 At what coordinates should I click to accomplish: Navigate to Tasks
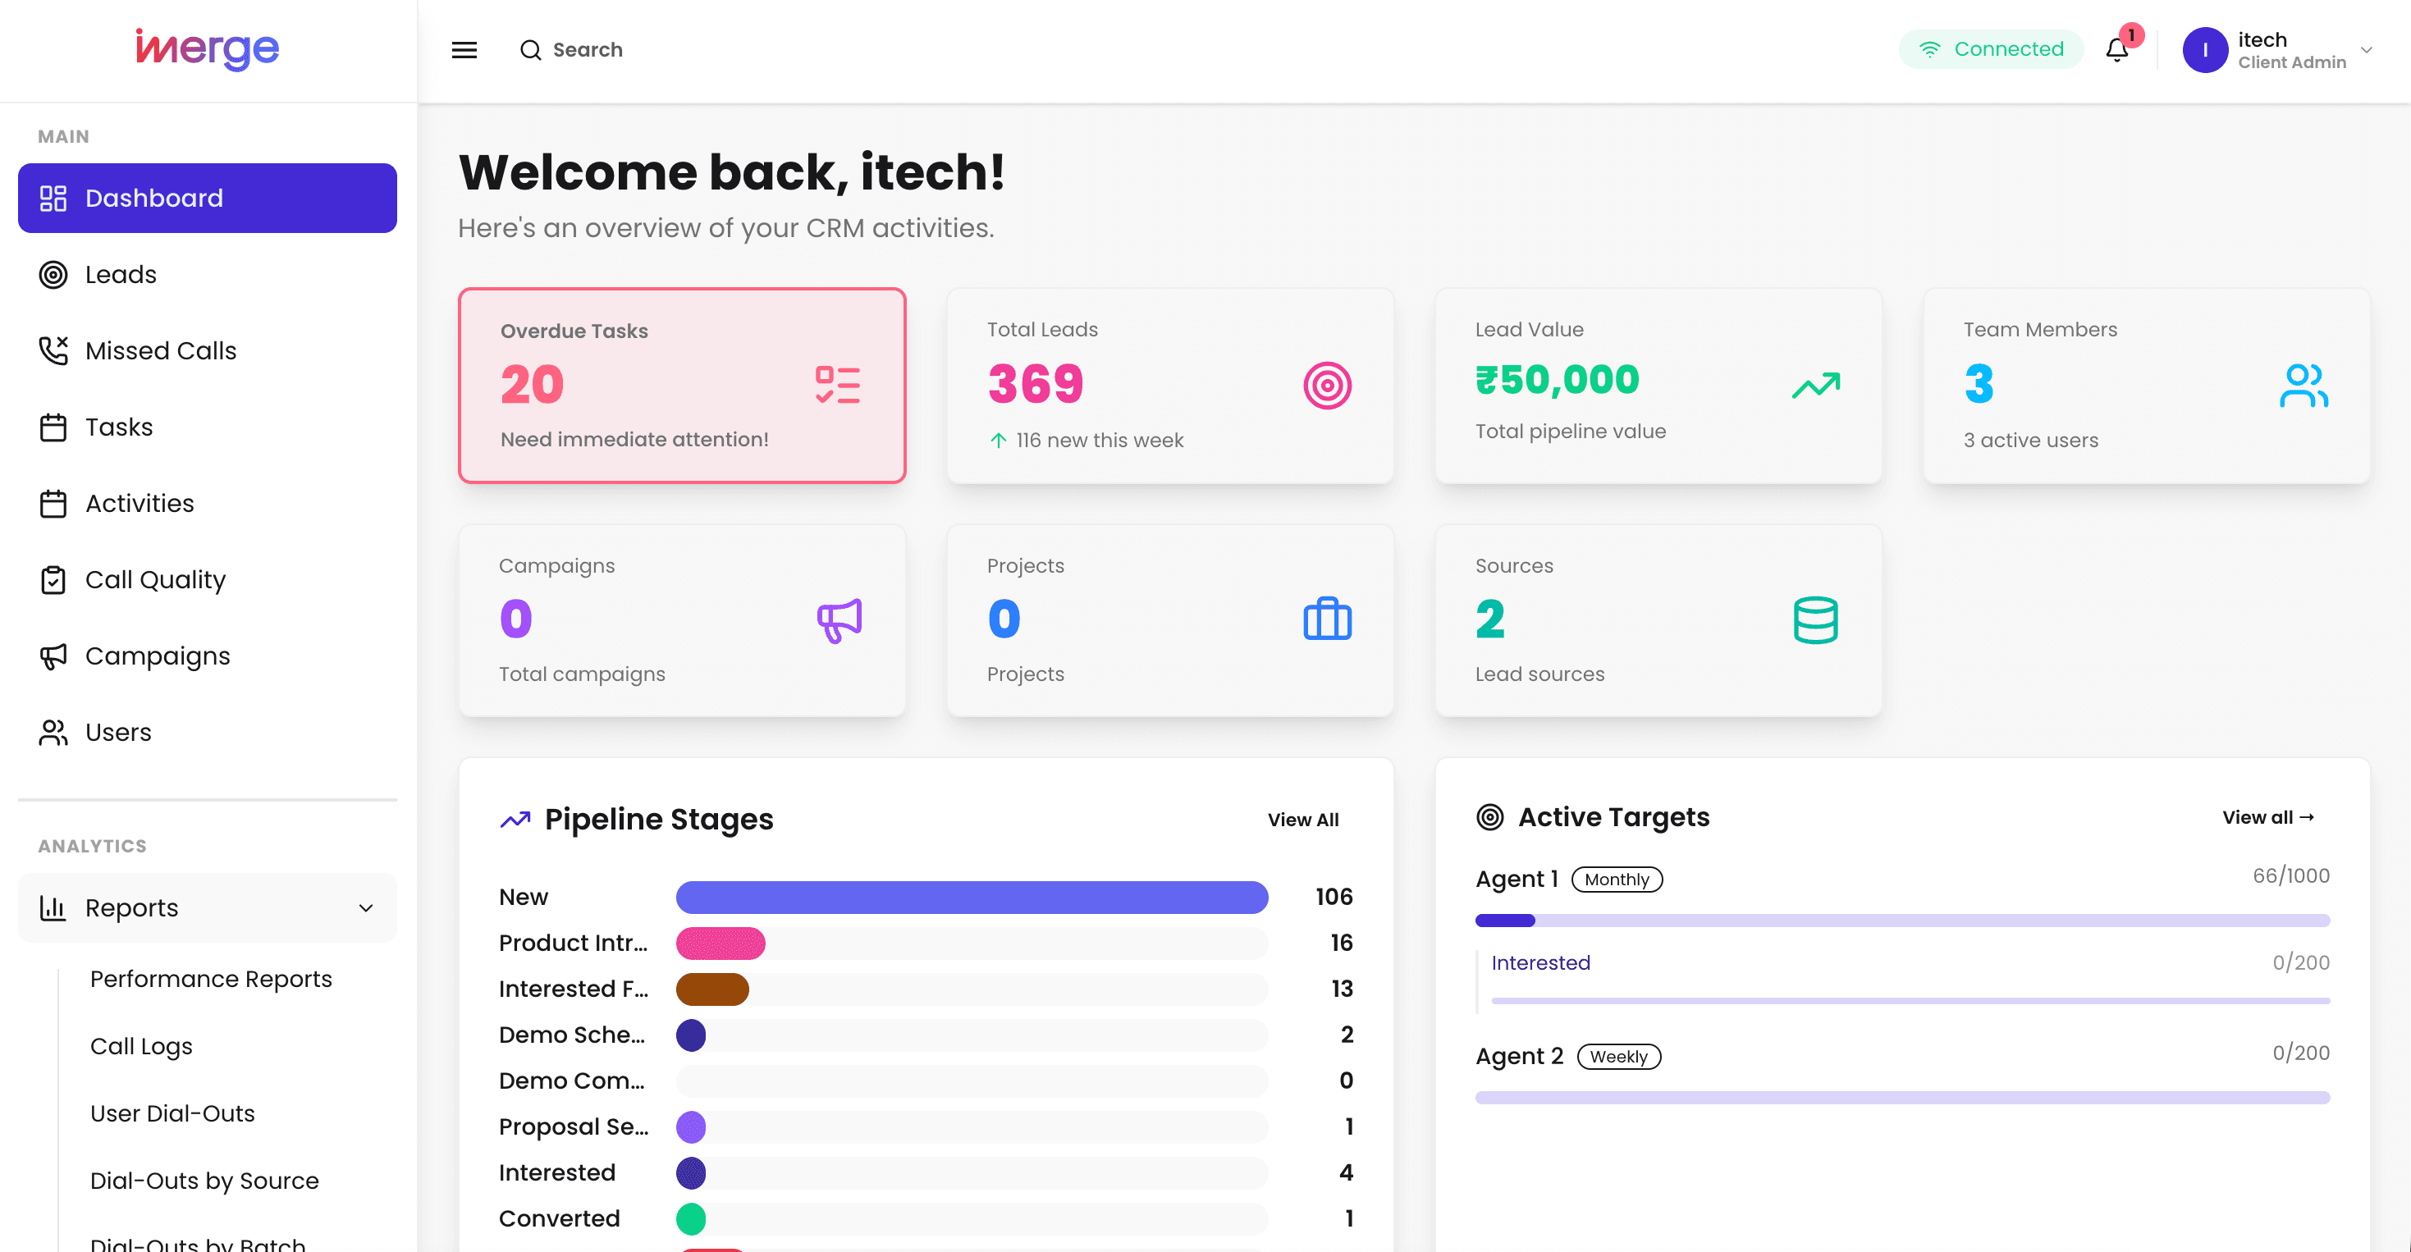coord(207,427)
